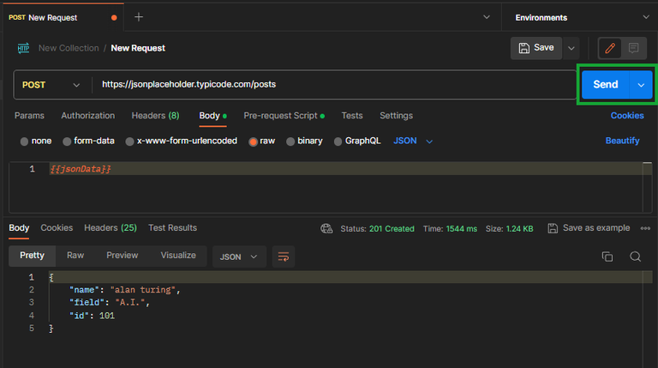Expand the Send button dropdown arrow
The width and height of the screenshot is (658, 368).
coord(641,85)
